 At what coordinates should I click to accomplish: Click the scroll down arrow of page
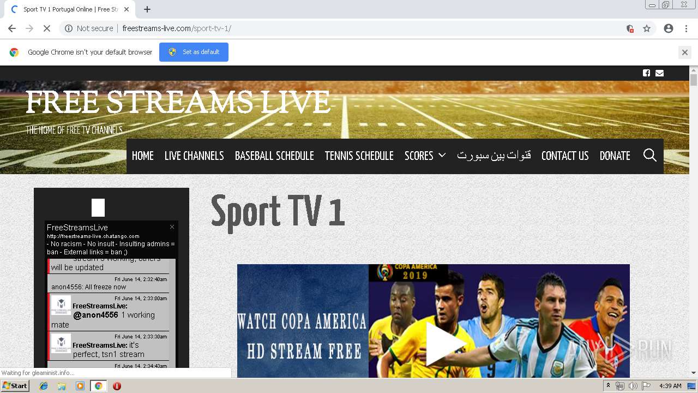pyautogui.click(x=694, y=373)
